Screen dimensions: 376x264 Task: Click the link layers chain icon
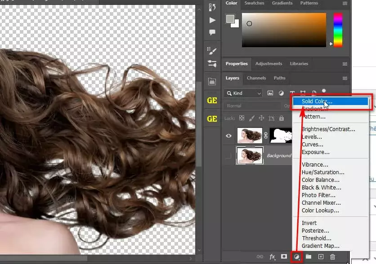[x=260, y=258]
